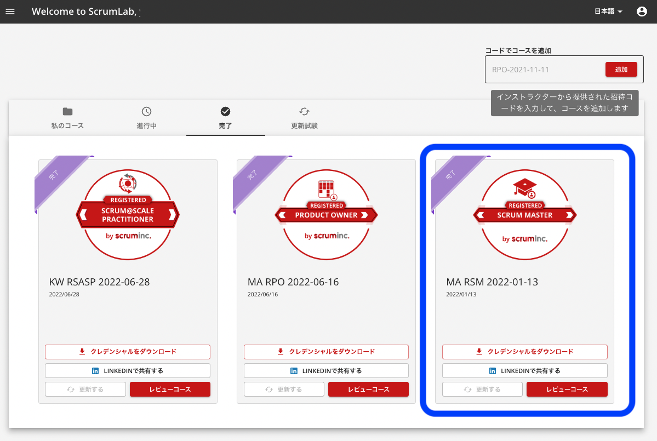Share MA RSM course on LinkedIn
Screen dimensions: 657x441
(x=525, y=371)
